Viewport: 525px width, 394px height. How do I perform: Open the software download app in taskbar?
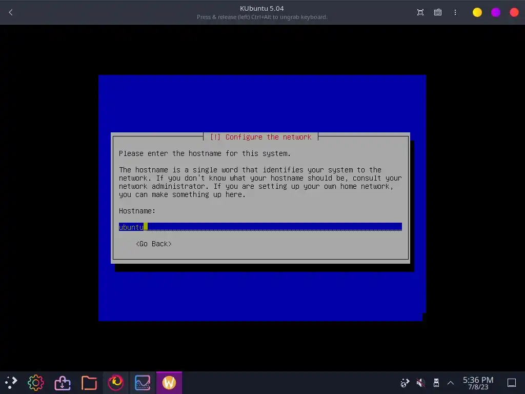tap(62, 383)
